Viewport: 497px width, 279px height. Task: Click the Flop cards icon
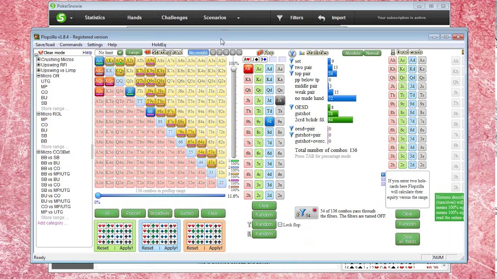tap(260, 53)
